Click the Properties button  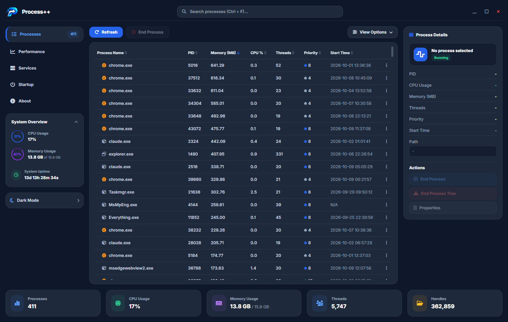[453, 208]
